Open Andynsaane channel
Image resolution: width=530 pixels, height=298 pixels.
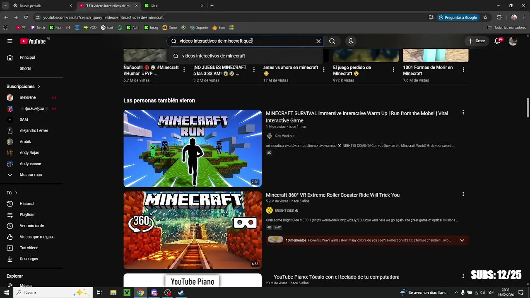click(30, 164)
